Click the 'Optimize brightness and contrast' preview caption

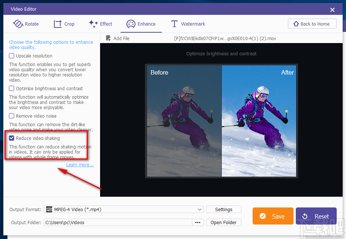coord(221,53)
